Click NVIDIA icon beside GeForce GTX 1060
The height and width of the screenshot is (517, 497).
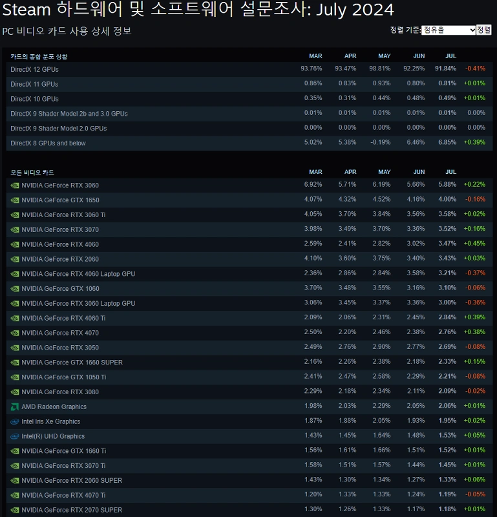pos(14,289)
